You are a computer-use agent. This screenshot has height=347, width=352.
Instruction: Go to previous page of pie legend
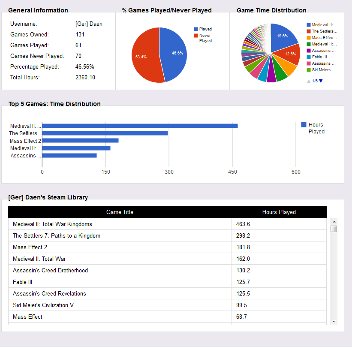tap(309, 81)
